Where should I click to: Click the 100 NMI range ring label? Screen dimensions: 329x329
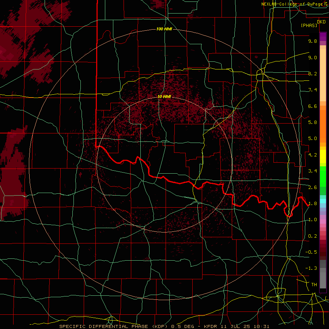pyautogui.click(x=164, y=29)
